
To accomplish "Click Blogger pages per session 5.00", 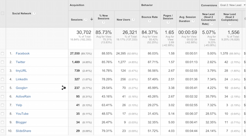I will pos(171,122).
